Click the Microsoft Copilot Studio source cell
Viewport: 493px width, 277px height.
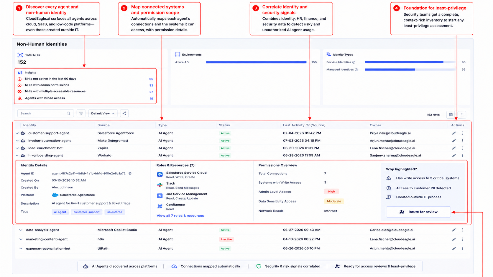[x=117, y=230]
